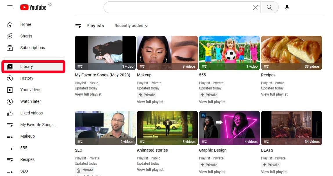Select Subscriptions in the sidebar
333x176 pixels.
tap(32, 48)
